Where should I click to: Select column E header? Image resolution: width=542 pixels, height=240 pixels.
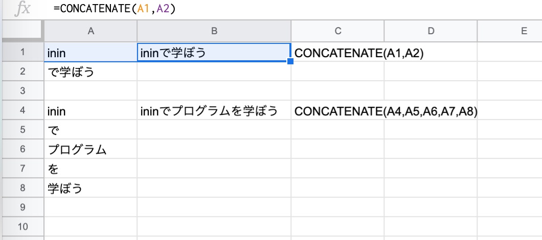[x=510, y=31]
